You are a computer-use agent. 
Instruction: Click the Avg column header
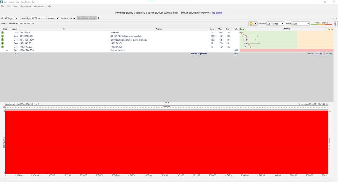212,29
